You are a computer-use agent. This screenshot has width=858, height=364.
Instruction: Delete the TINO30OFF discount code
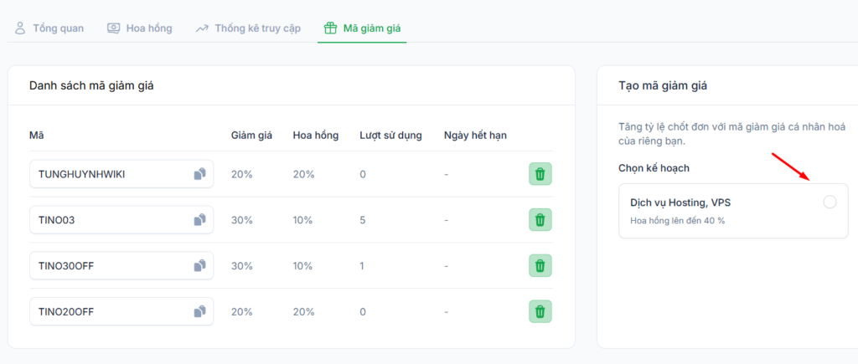point(540,265)
